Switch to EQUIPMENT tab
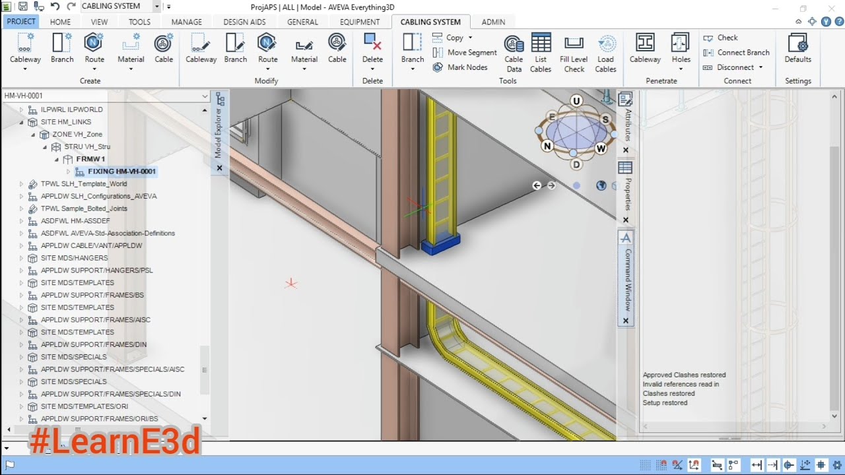The height and width of the screenshot is (475, 845). point(360,22)
